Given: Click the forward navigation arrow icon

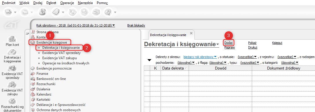Looking at the screenshot, I should click(25, 12).
